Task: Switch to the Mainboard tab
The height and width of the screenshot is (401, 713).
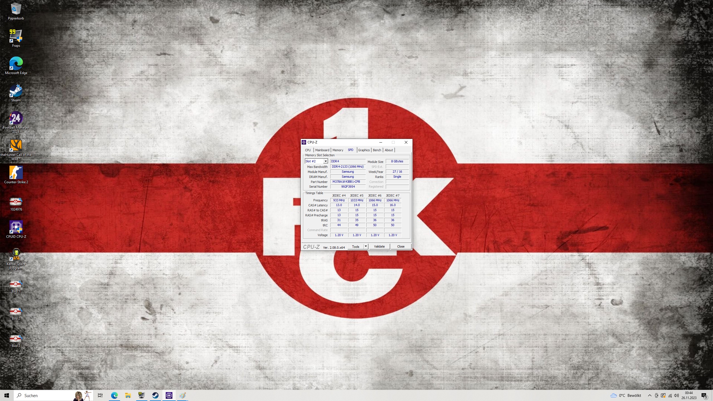Action: pyautogui.click(x=322, y=150)
